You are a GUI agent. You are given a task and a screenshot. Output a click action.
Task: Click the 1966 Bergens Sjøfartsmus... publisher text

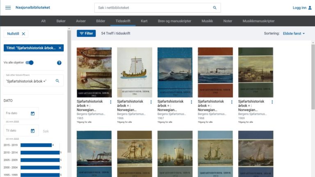coord(131,114)
